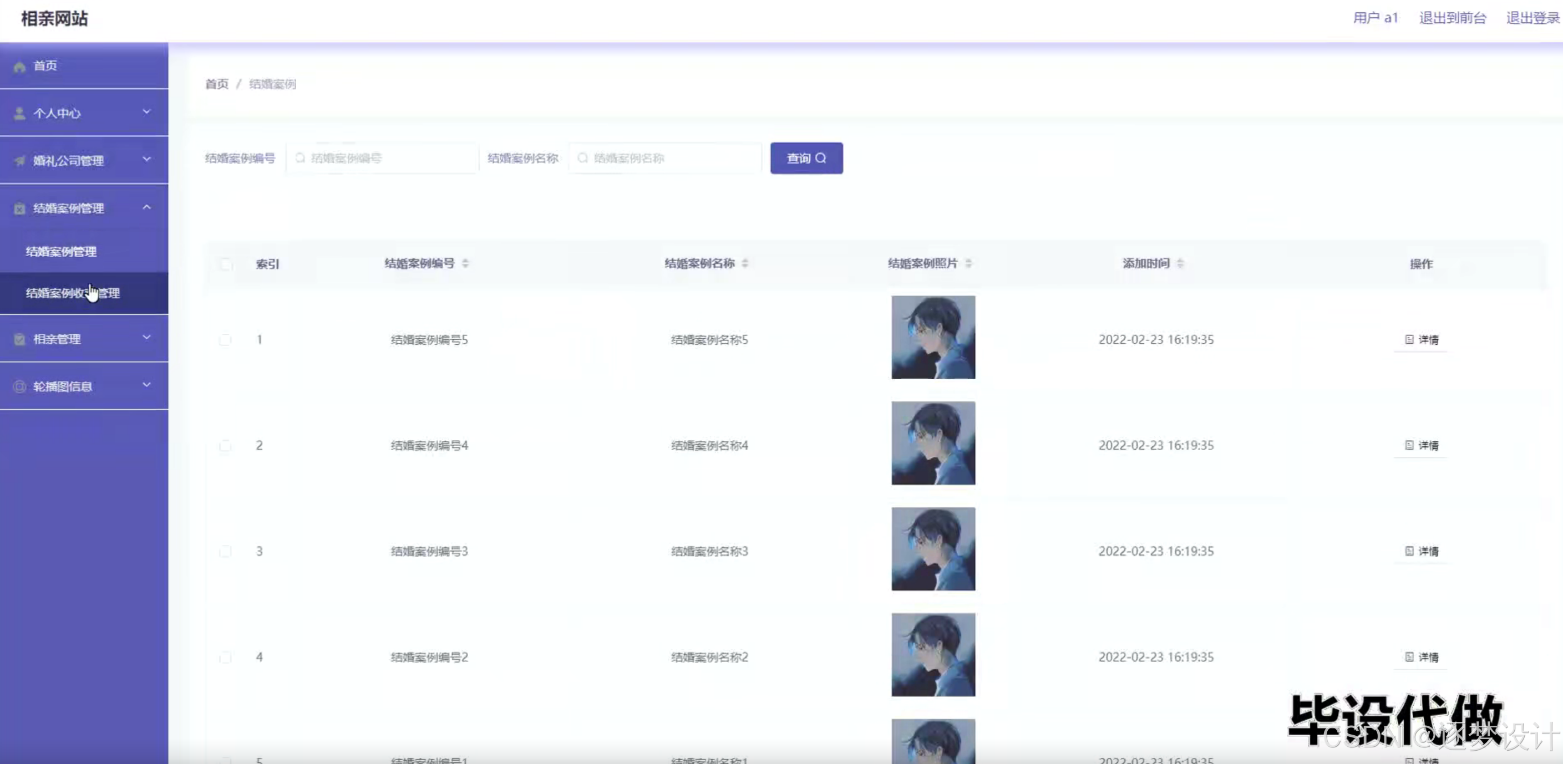Click the 相亲网站 site title
Image resolution: width=1563 pixels, height=764 pixels.
(x=54, y=19)
